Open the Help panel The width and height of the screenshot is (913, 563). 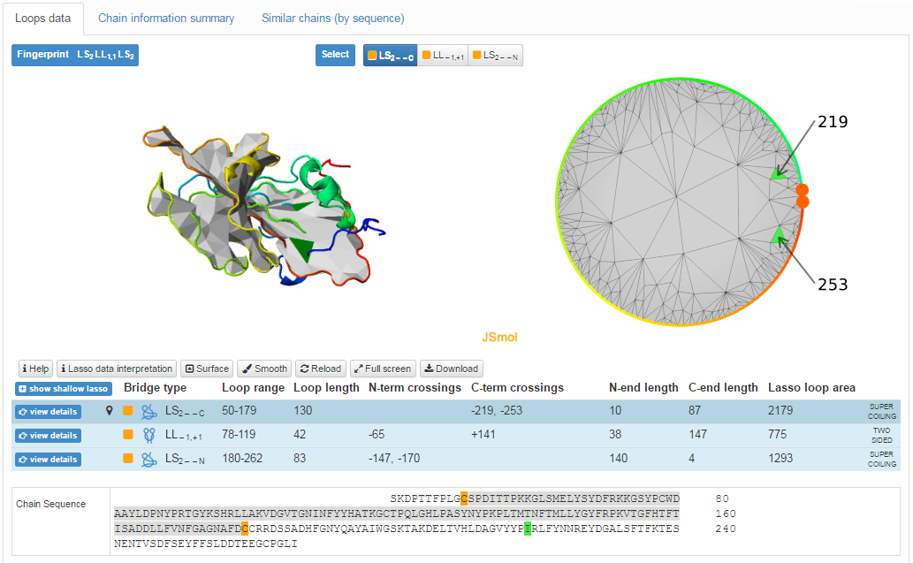point(34,369)
